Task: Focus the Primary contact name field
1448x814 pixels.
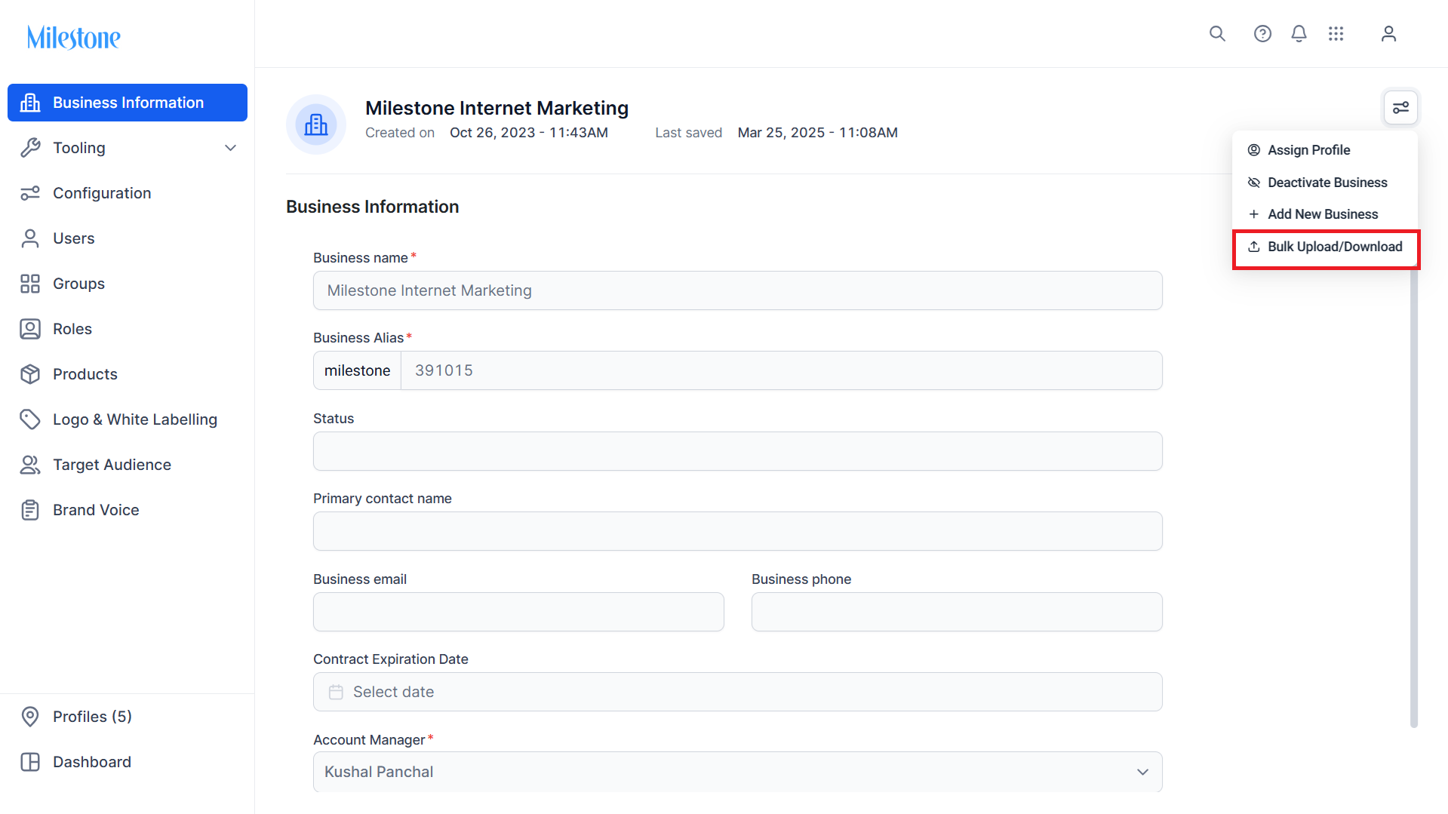Action: (737, 531)
